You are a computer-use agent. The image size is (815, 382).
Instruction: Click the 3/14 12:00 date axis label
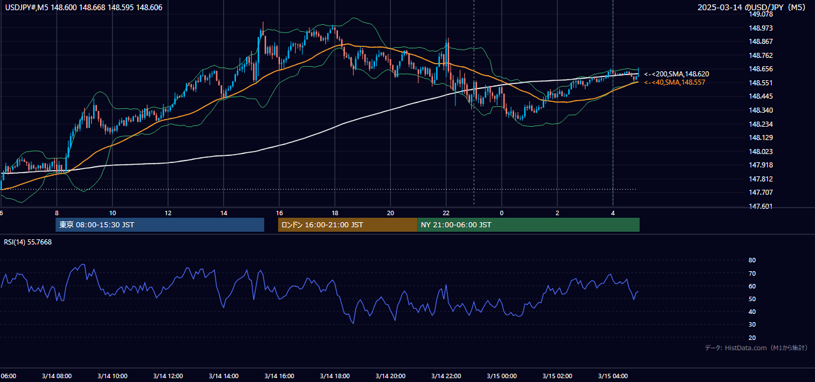tap(168, 376)
